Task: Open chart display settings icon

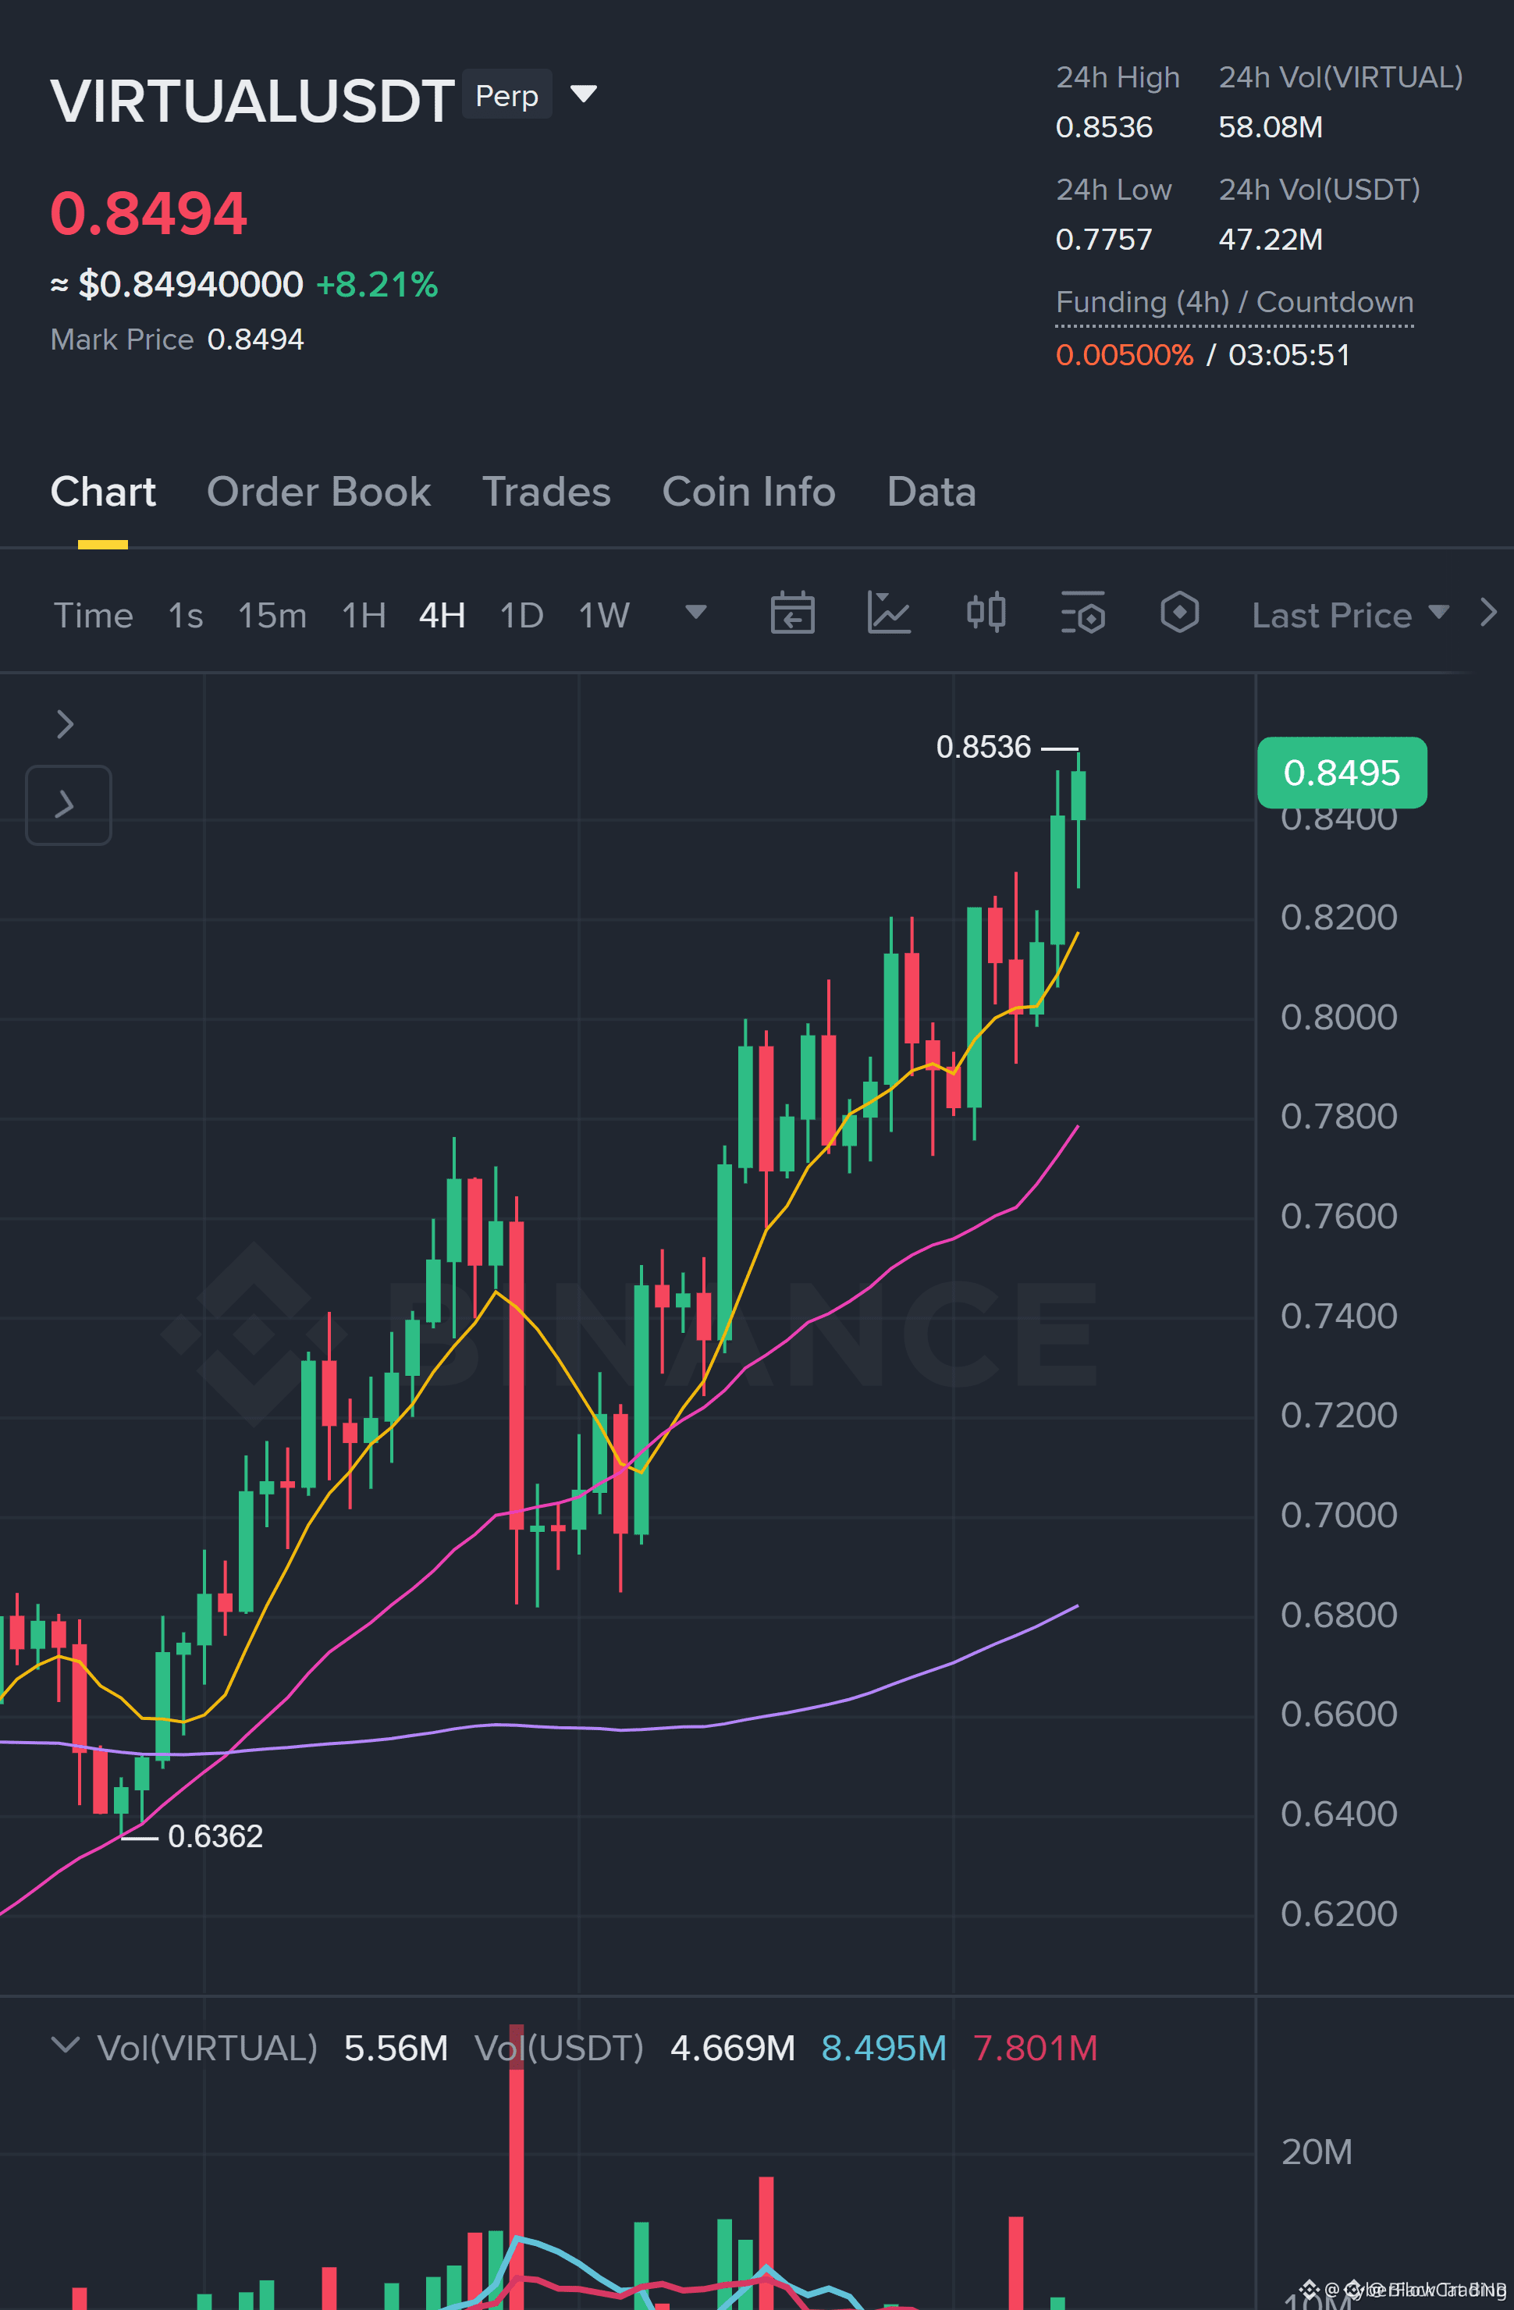Action: click(x=1082, y=613)
